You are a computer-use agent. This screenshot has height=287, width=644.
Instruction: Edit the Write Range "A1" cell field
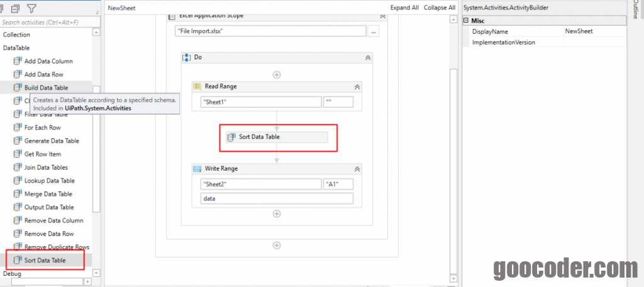coord(338,185)
